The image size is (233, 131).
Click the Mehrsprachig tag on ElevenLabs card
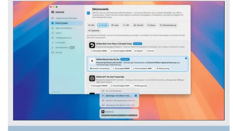coord(163,68)
